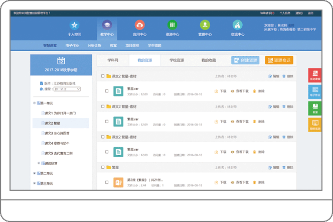Image resolution: width=333 pixels, height=222 pixels.
Task: Click the icon left of 课程 label
Action: 42,89
